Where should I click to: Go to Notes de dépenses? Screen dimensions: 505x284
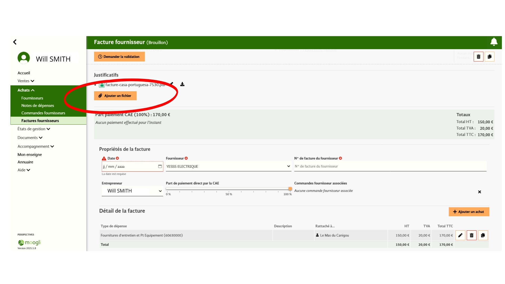coord(38,105)
